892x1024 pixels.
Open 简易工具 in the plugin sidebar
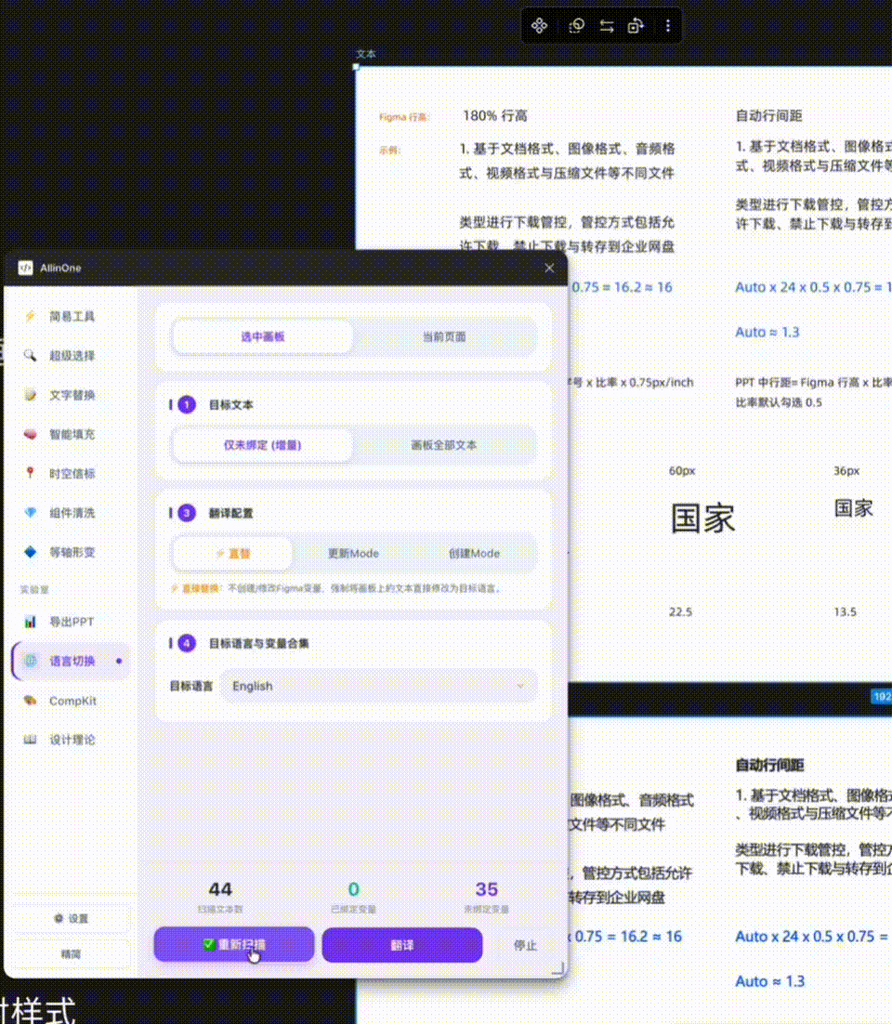click(71, 317)
